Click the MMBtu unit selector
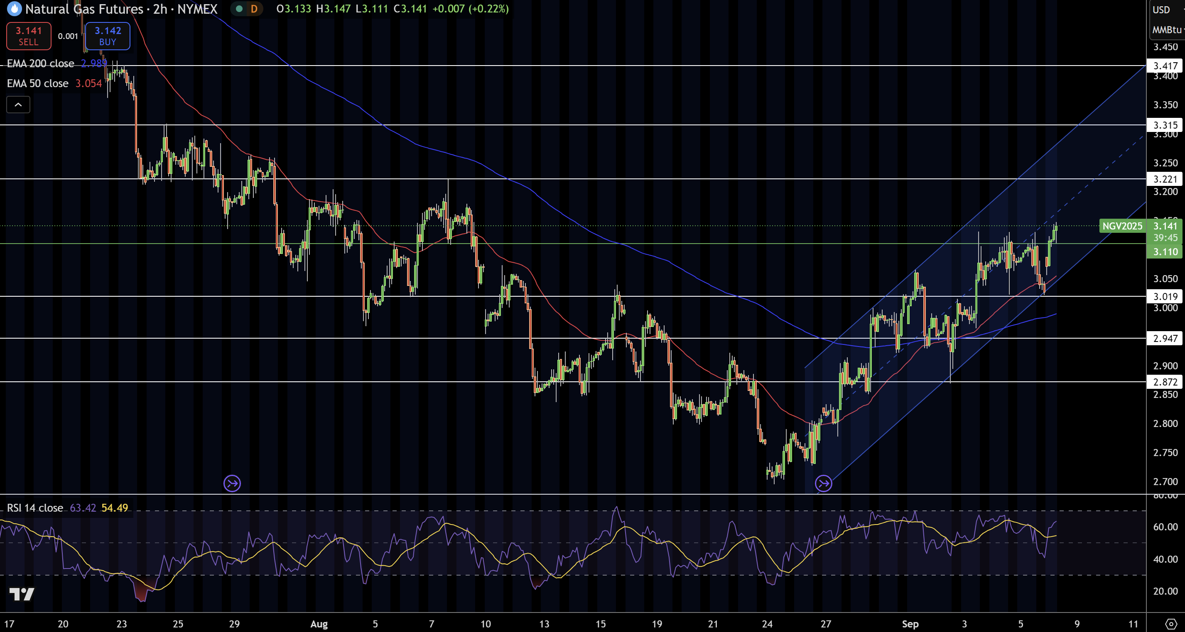 (x=1167, y=29)
